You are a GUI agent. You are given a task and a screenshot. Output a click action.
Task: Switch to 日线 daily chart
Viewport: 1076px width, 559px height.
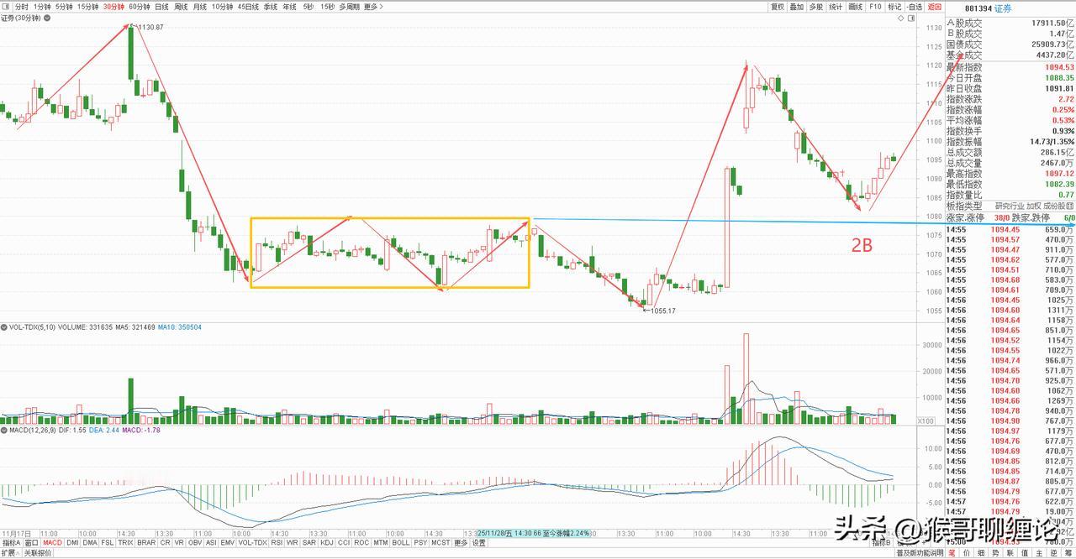[161, 7]
